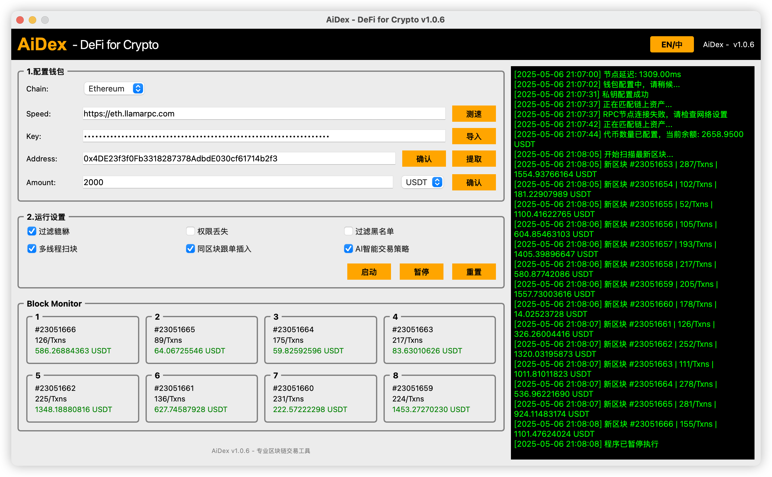Click the 提取 withdraw button
The image size is (772, 477).
pyautogui.click(x=474, y=159)
